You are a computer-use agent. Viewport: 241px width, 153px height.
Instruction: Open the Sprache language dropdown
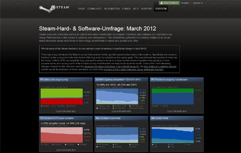198,3
